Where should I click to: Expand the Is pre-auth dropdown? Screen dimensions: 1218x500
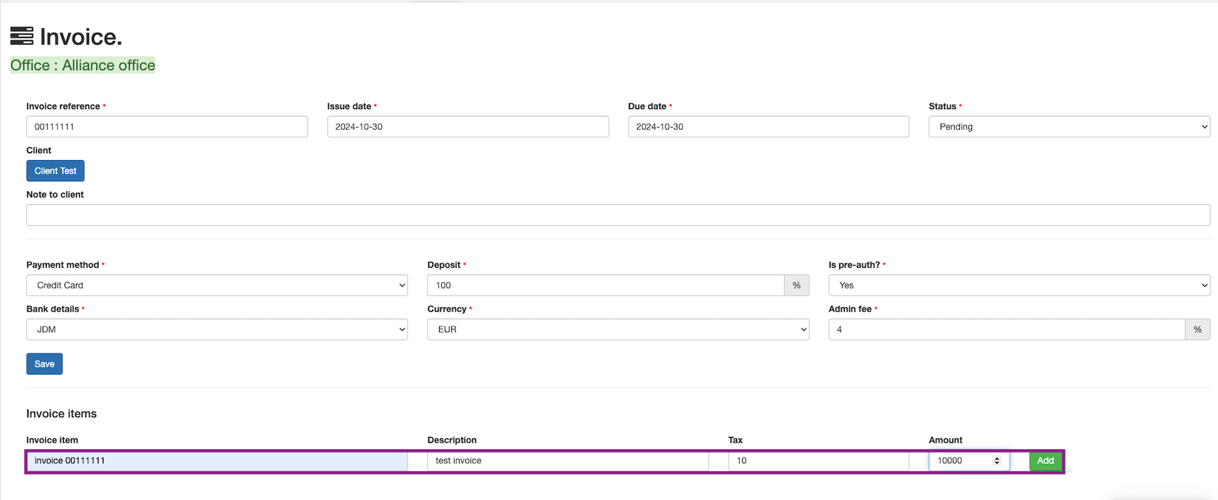[1019, 285]
